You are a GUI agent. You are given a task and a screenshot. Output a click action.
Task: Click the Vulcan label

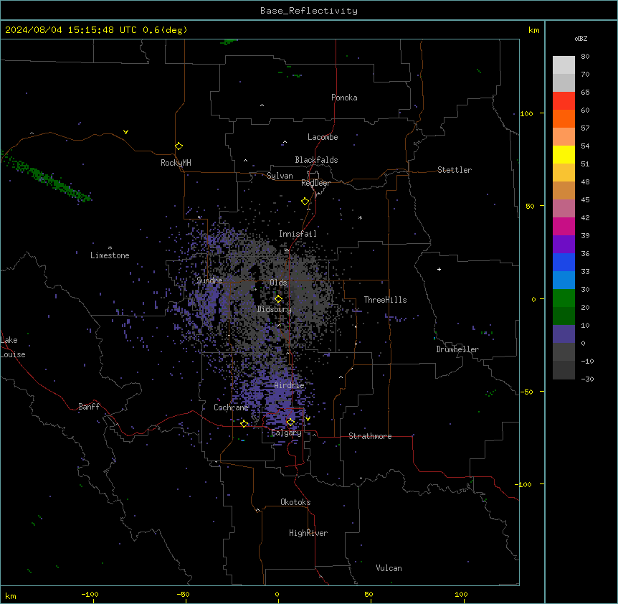click(389, 568)
